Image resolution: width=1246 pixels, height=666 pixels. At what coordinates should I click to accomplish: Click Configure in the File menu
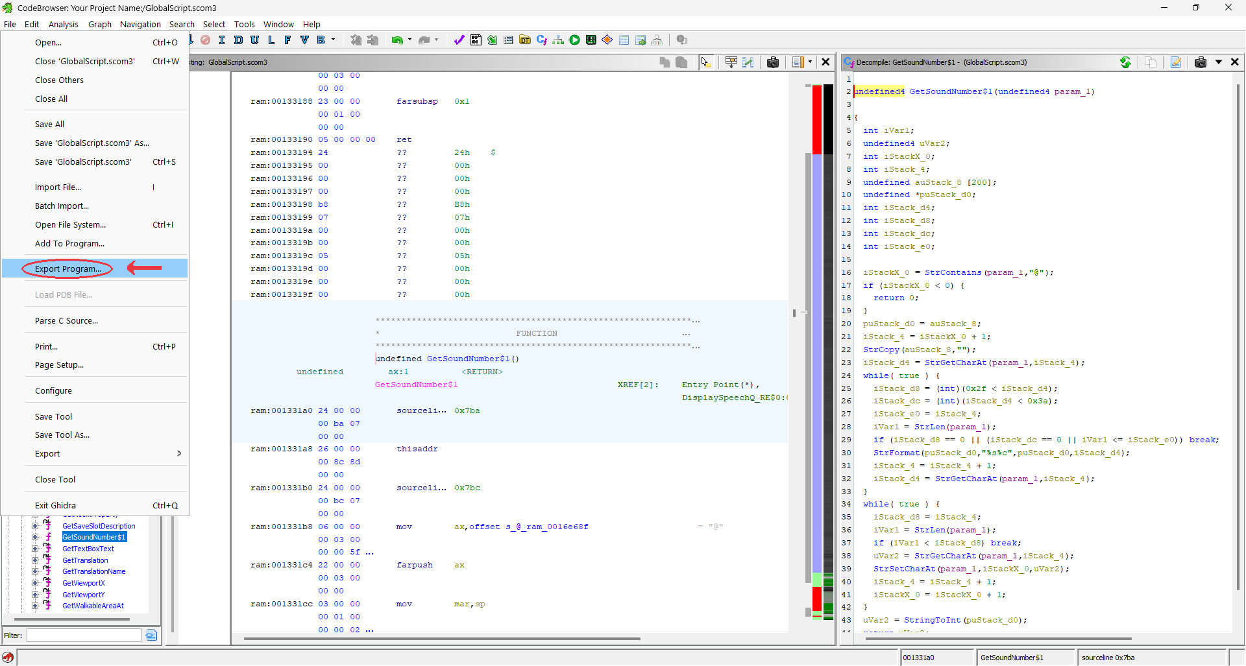[x=95, y=391]
